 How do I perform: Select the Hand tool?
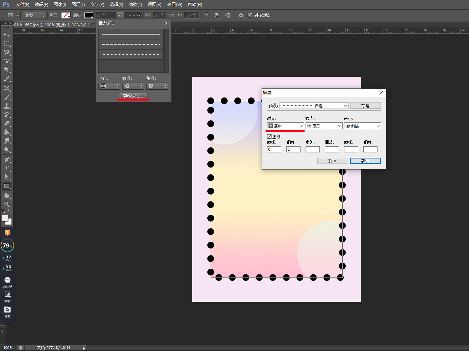pos(6,196)
